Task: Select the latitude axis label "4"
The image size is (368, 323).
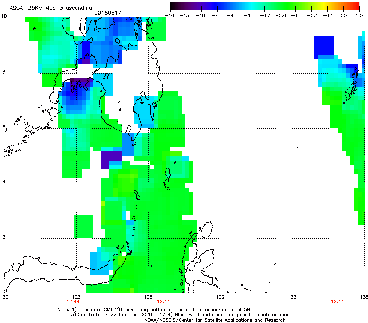Action: tap(4, 182)
